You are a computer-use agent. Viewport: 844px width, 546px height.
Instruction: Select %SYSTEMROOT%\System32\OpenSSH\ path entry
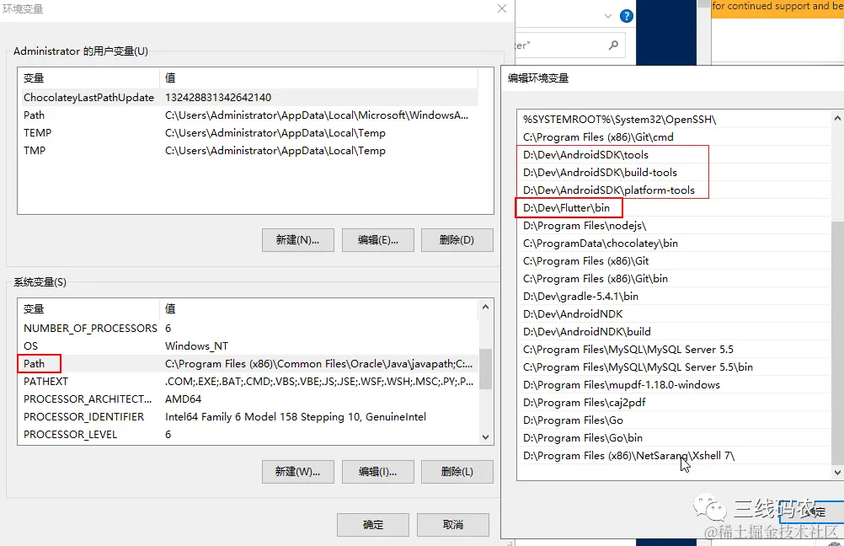[x=674, y=120]
